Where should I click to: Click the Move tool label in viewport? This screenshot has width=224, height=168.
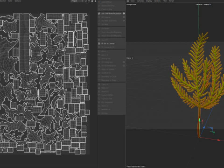coord(129,58)
